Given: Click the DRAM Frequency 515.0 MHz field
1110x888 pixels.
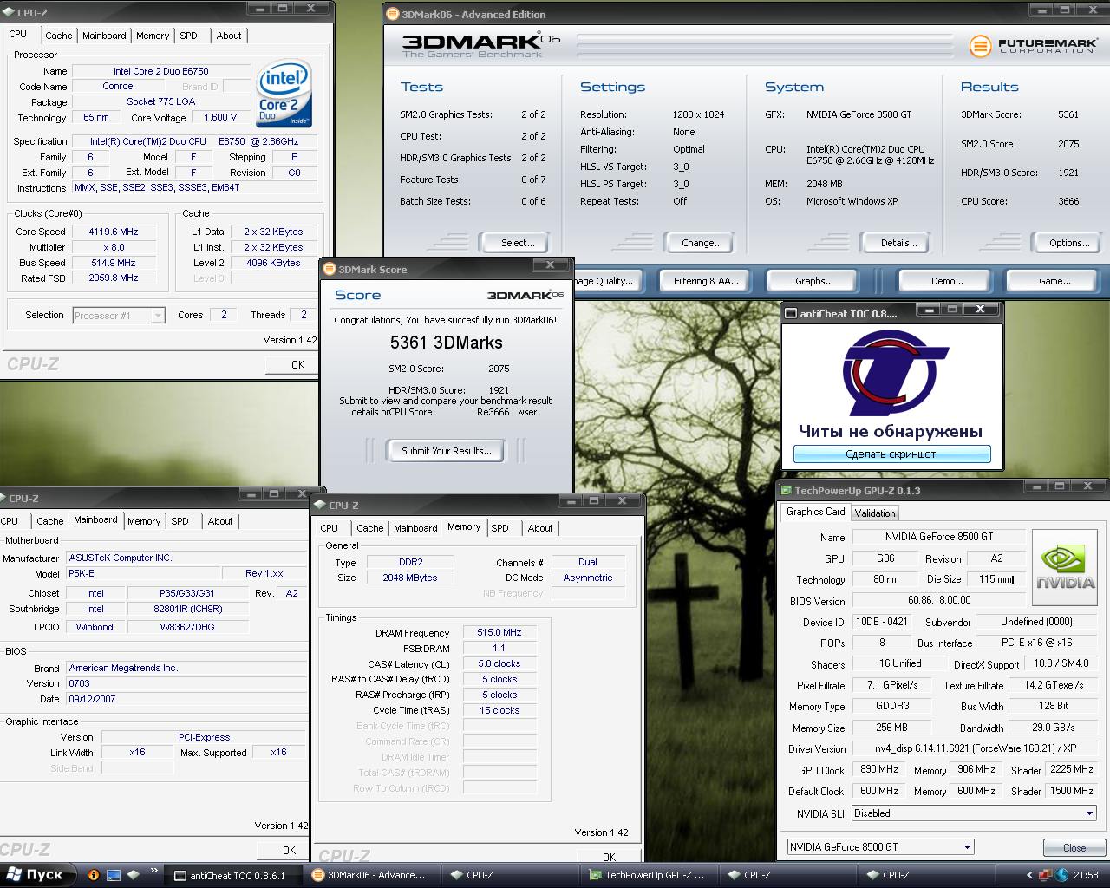Looking at the screenshot, I should click(500, 633).
